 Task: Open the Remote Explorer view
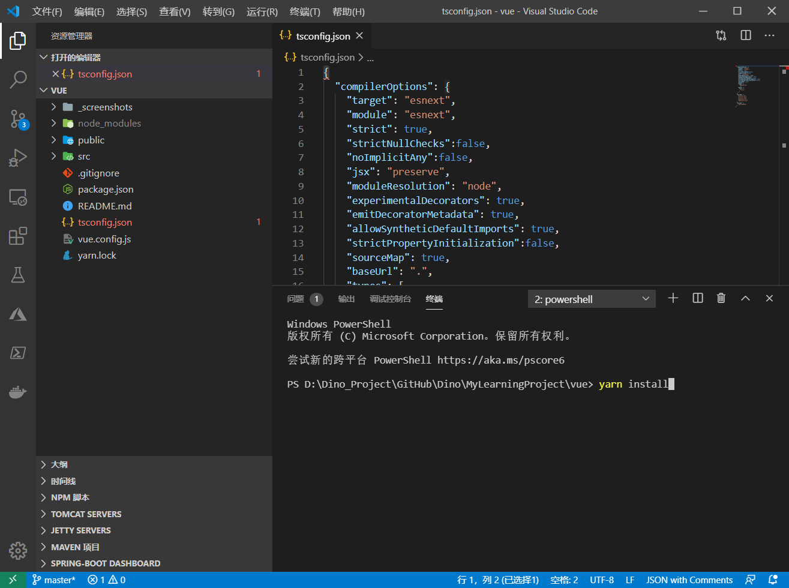(18, 197)
